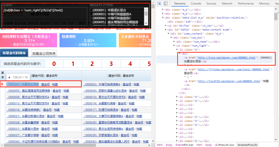Collapse the div class="num_box" node
Viewport: 279px width, 147px height.
pos(171,38)
